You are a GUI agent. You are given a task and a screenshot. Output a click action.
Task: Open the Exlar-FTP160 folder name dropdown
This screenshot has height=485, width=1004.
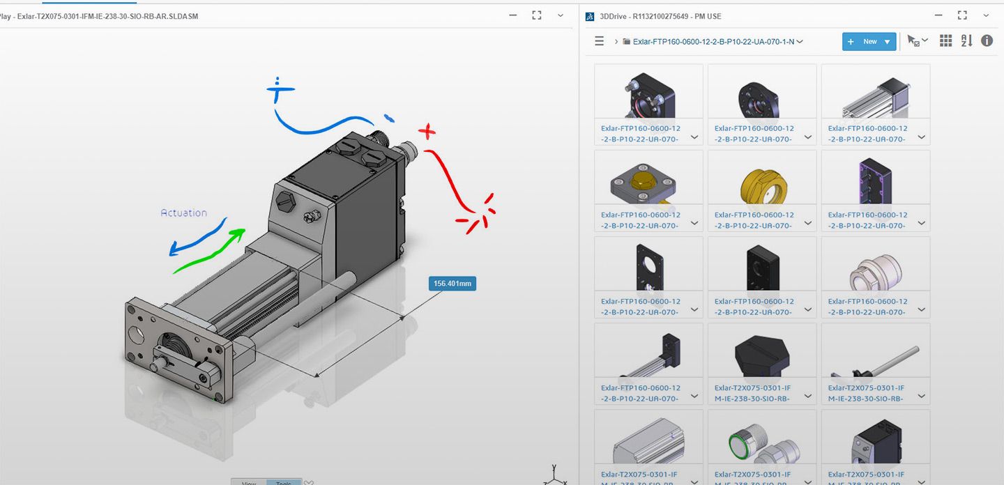(x=800, y=42)
